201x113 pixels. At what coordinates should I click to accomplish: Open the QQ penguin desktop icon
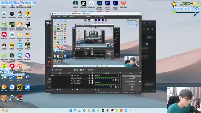coord(4,46)
